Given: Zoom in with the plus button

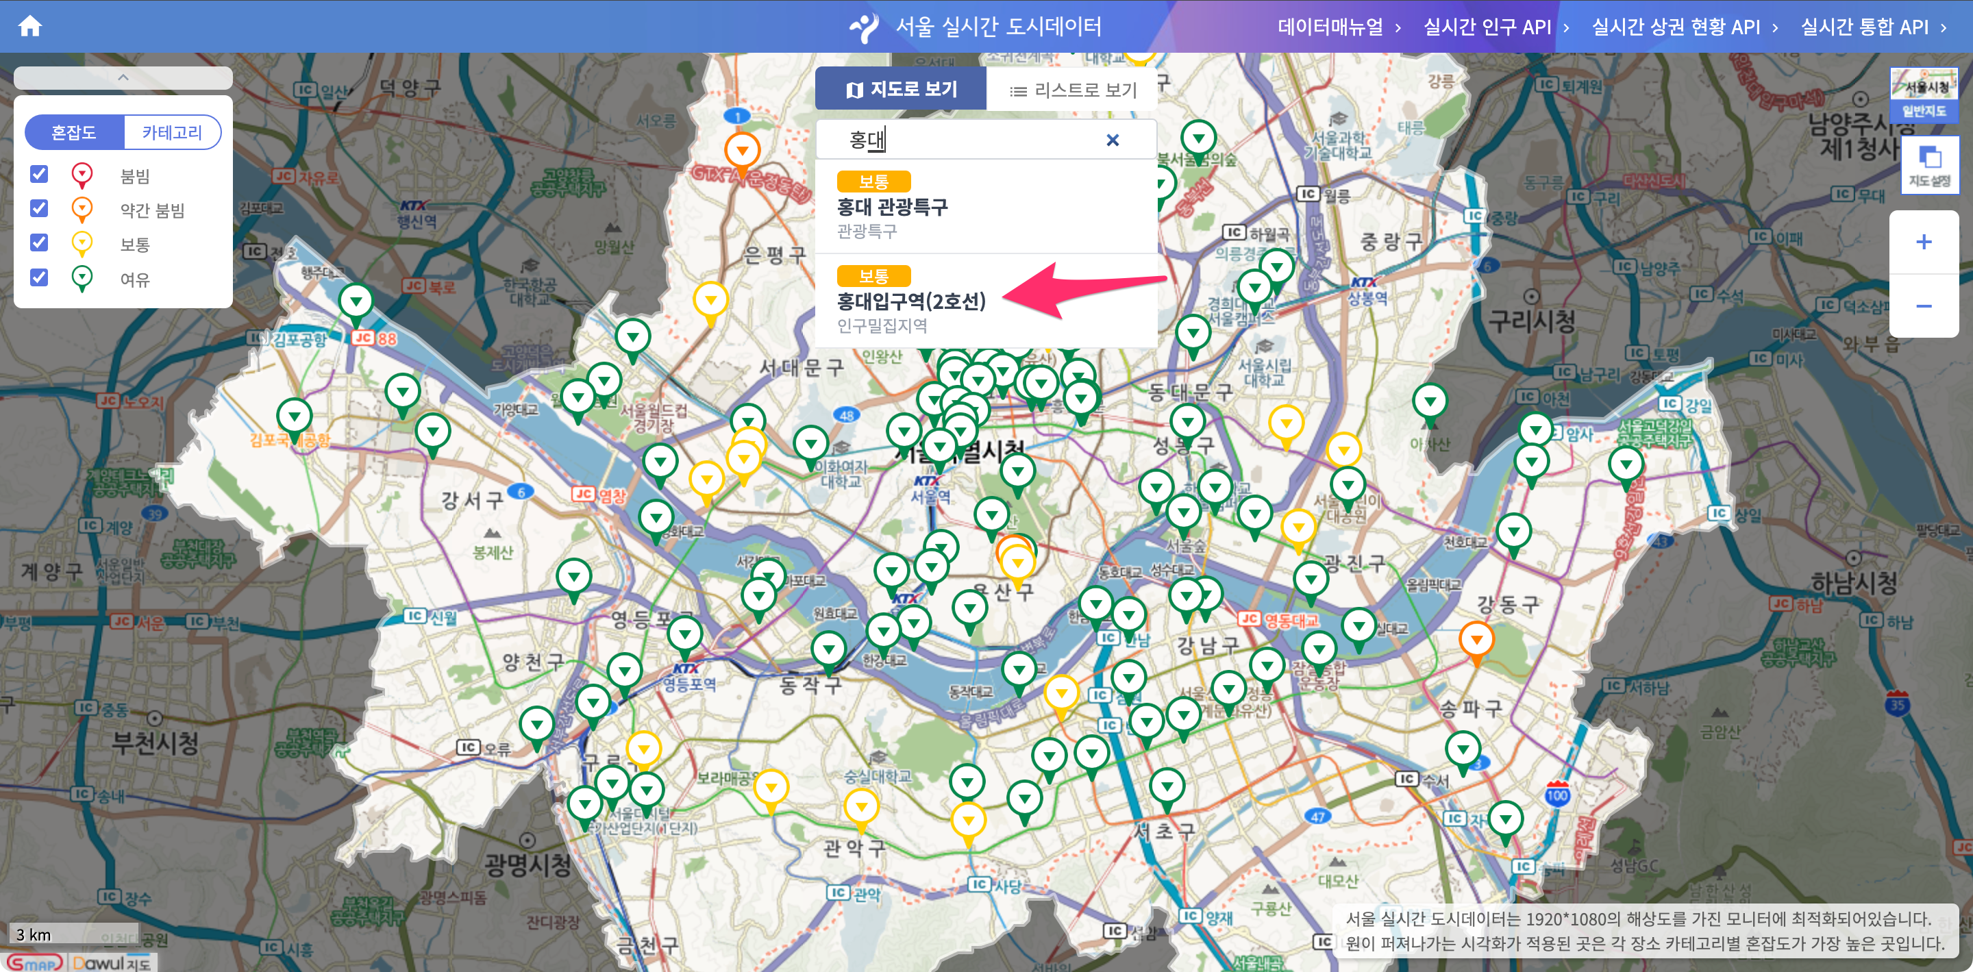Looking at the screenshot, I should (1923, 242).
